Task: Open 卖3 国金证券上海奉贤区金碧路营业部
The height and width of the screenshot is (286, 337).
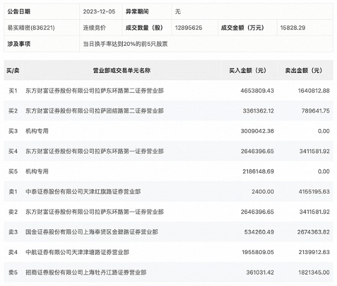Action: 91,232
